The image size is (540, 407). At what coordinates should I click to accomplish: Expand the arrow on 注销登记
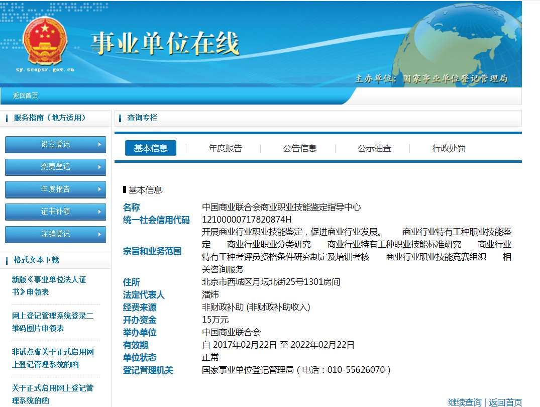tap(99, 234)
